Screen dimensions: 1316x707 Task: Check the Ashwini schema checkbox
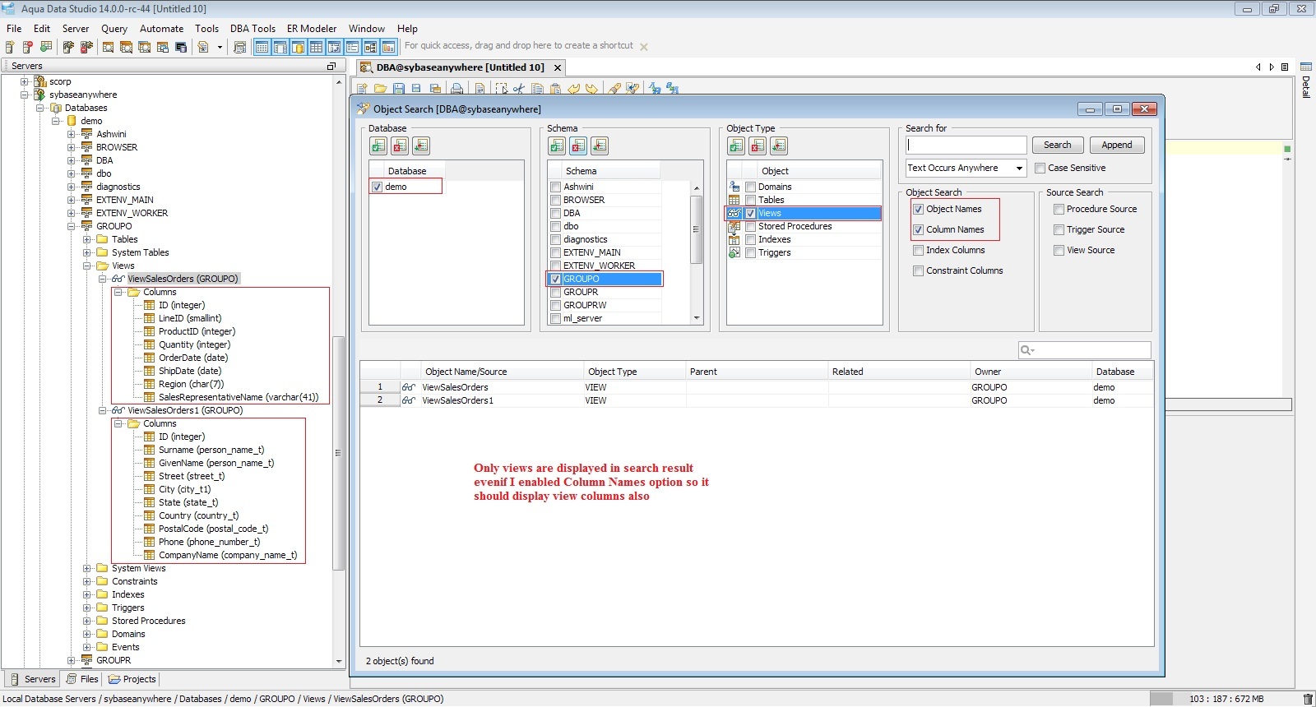(x=556, y=187)
